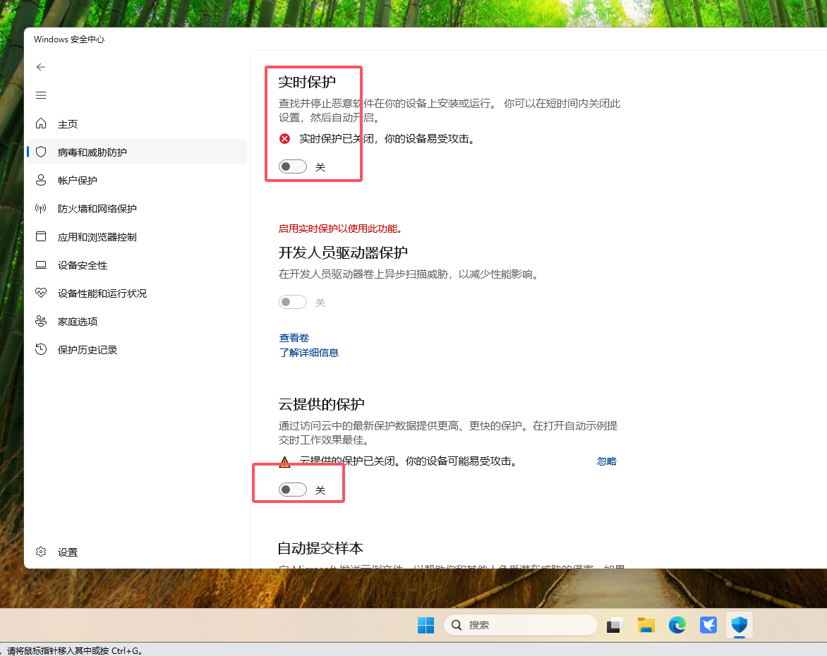Screen dimensions: 827x656
Task: Open the 了解详细信息 link
Action: [309, 353]
